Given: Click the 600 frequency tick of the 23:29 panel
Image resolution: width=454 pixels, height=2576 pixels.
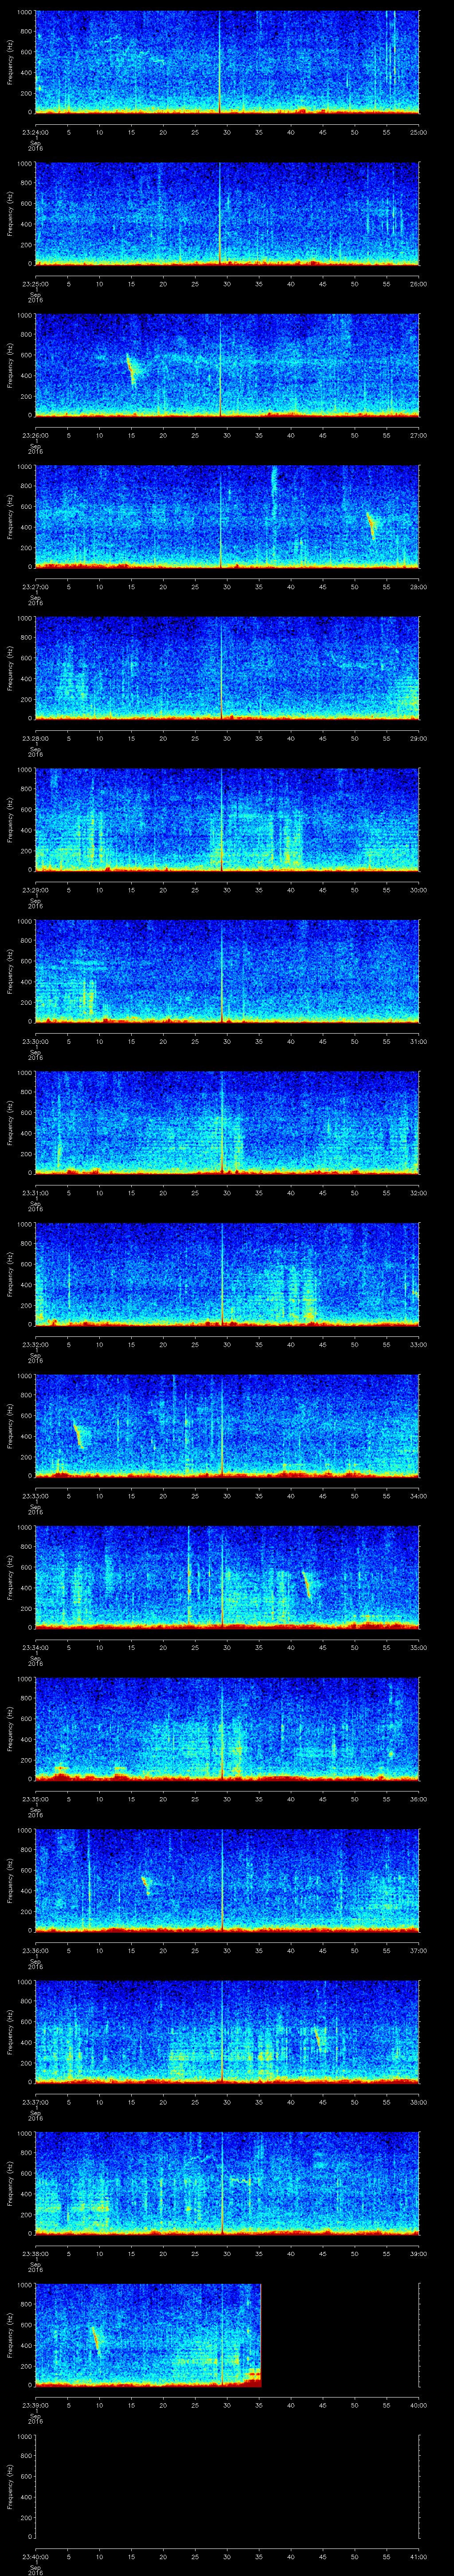Looking at the screenshot, I should coord(26,810).
